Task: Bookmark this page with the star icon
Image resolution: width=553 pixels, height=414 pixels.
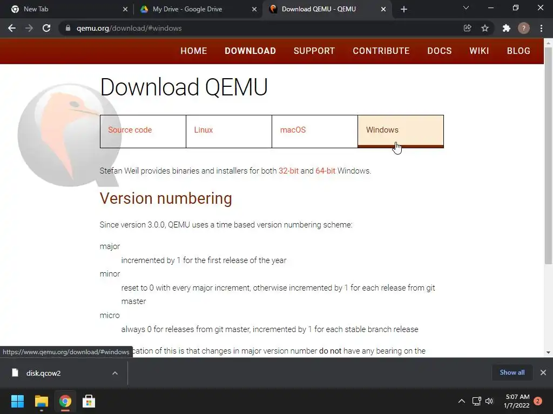Action: point(485,28)
